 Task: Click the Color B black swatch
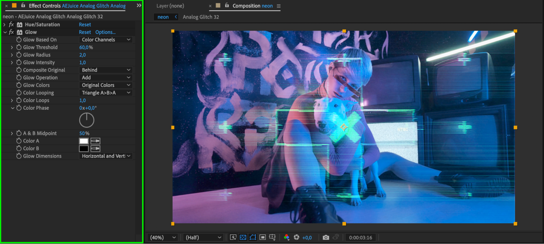pos(84,149)
